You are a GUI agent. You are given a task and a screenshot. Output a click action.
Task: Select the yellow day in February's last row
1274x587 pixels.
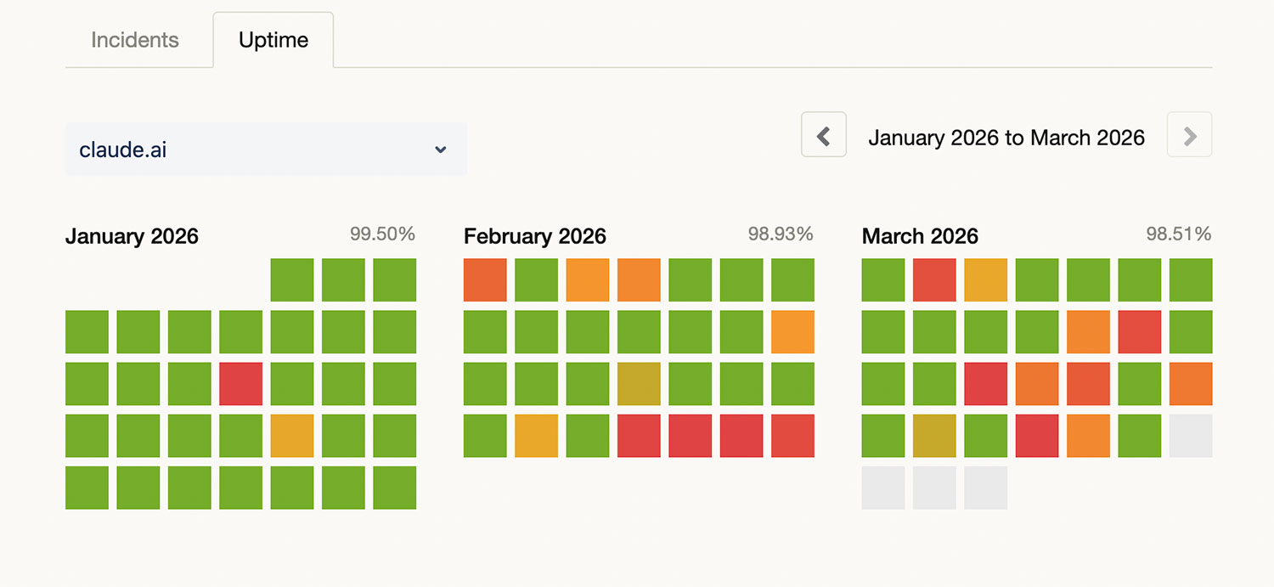click(537, 436)
